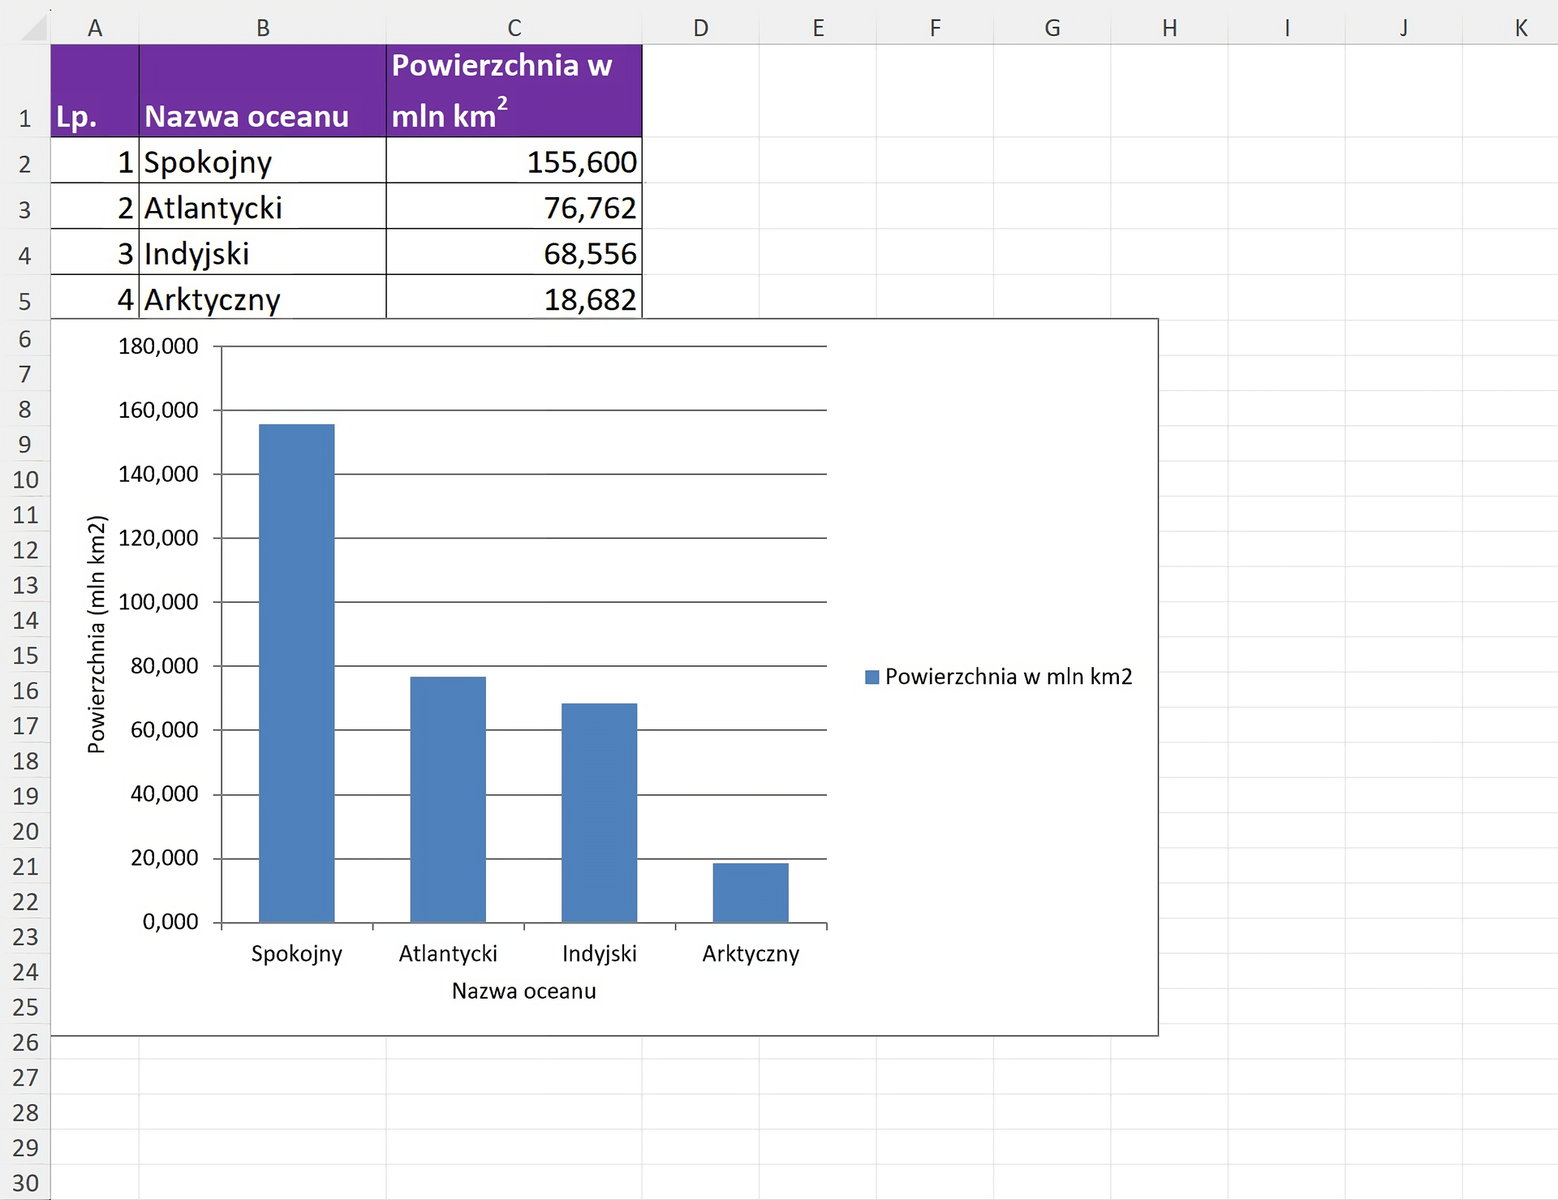Screen dimensions: 1558x1200
Task: Click the vertical axis title Powierzchnia (mln km2)
Action: [97, 634]
